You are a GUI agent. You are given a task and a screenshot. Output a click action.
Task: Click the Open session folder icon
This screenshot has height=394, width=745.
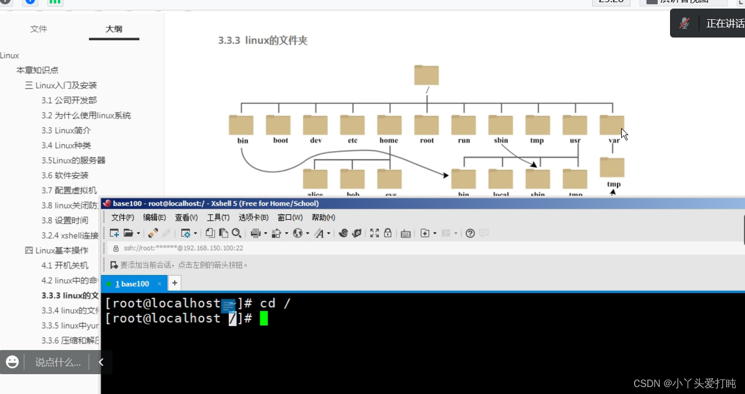tap(128, 233)
